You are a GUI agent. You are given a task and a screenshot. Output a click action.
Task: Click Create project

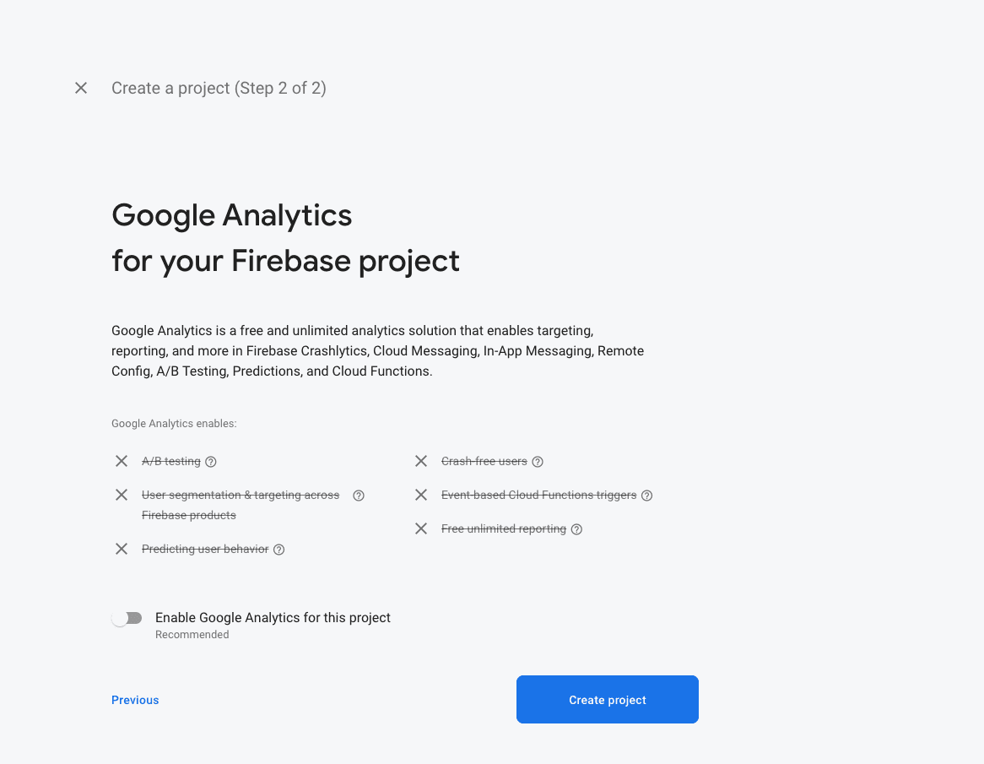pos(607,699)
